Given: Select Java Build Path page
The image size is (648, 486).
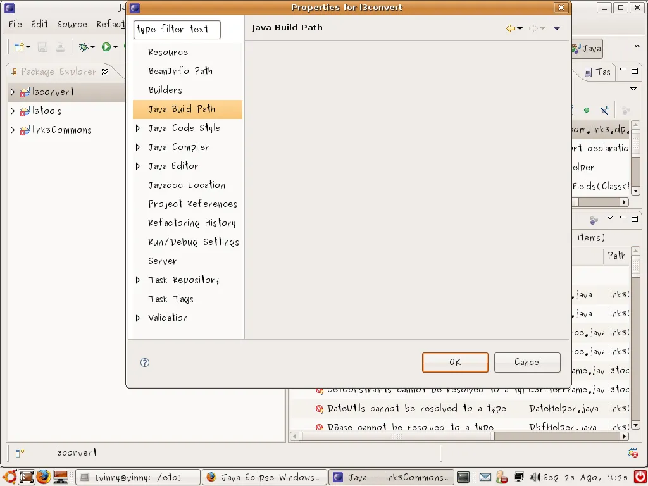Looking at the screenshot, I should 187,109.
